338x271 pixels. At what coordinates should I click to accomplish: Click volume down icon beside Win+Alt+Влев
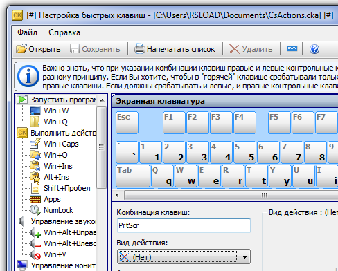click(x=35, y=243)
